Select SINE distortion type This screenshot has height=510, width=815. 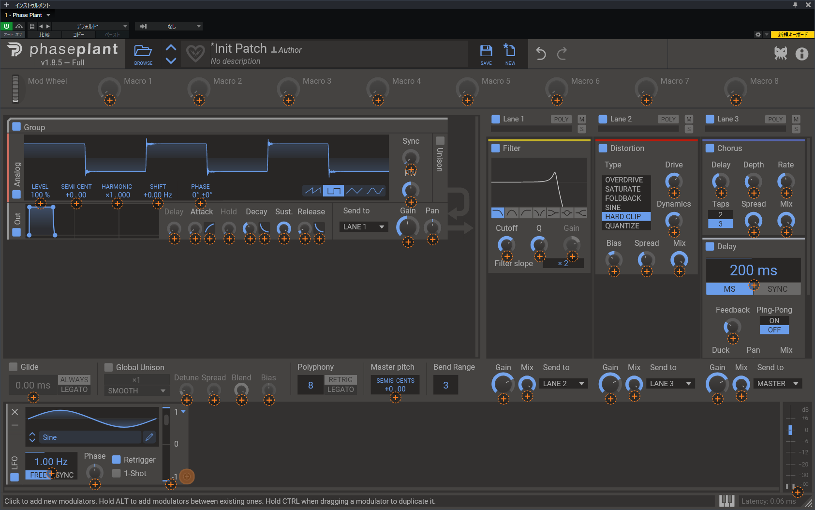(x=626, y=208)
